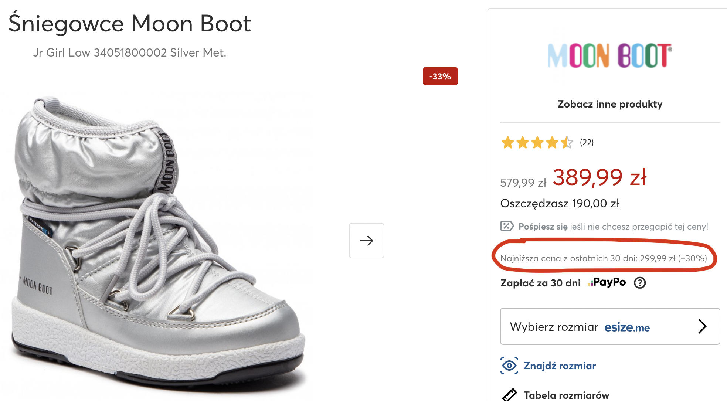Image resolution: width=727 pixels, height=401 pixels.
Task: Click the Zobacz inne produkty link
Action: (610, 104)
